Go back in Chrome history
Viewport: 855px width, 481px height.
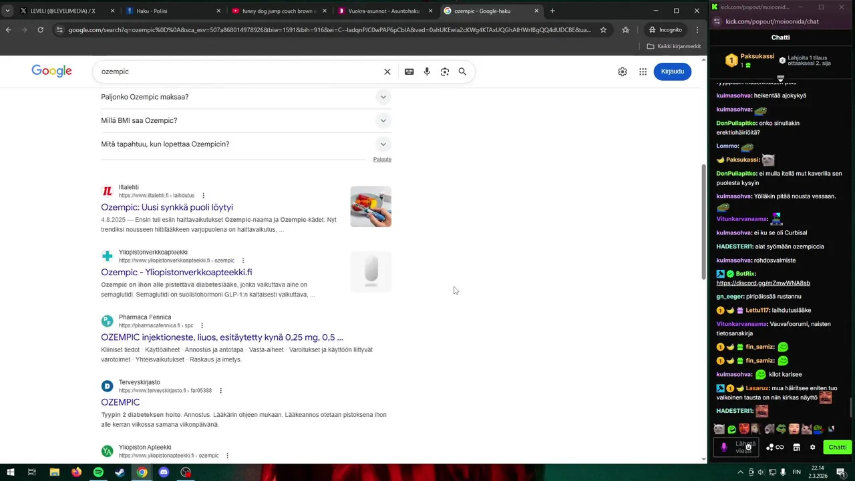(8, 29)
